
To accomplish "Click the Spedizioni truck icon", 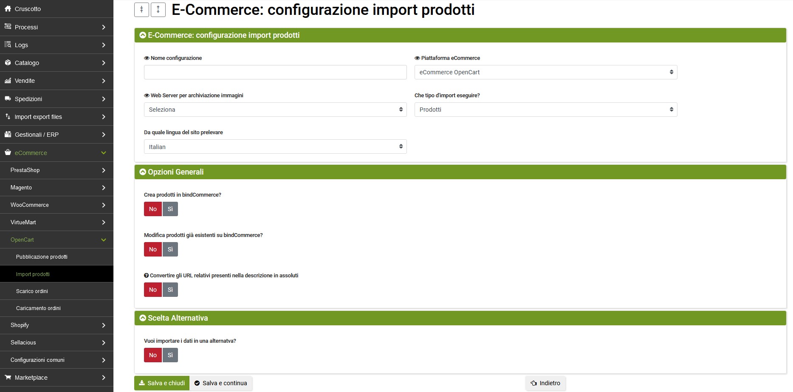I will 8,99.
